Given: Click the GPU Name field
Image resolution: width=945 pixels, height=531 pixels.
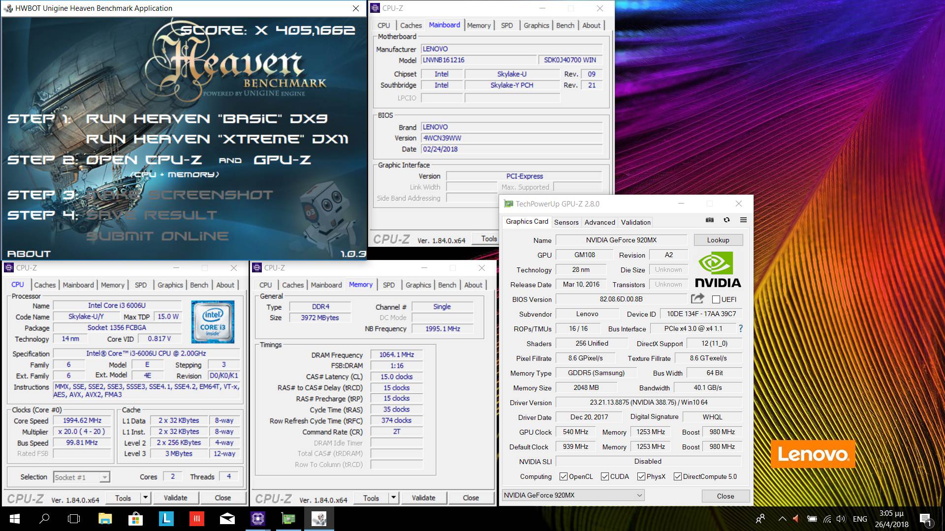Looking at the screenshot, I should 621,240.
